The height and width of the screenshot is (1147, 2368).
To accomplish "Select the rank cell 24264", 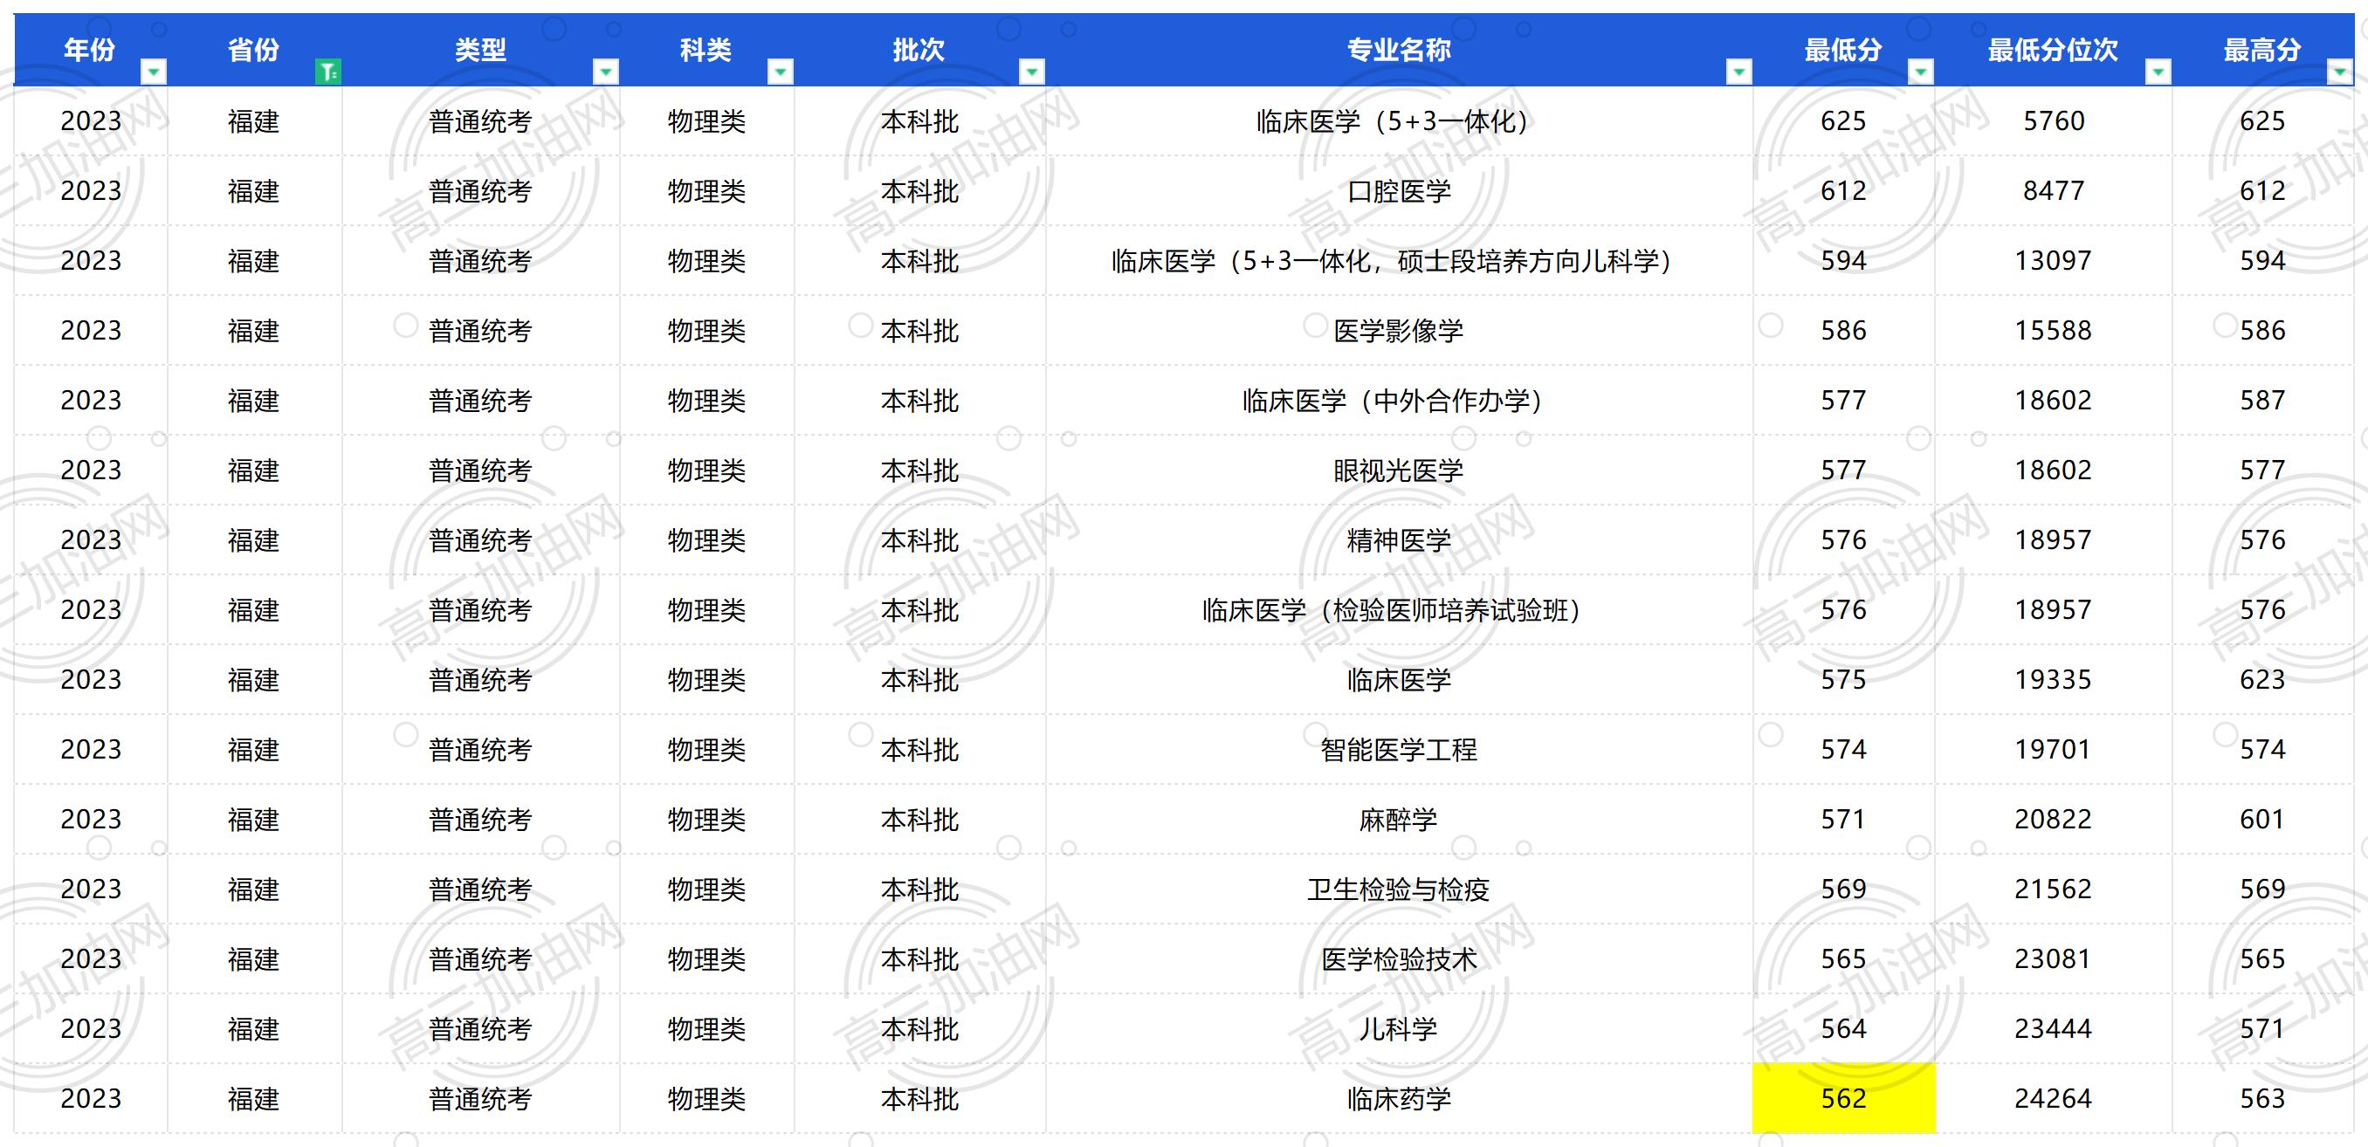I will (x=2054, y=1099).
